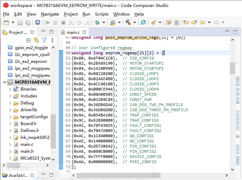Click the Search flashlight icon
This screenshot has width=242, height=180.
tap(153, 23)
